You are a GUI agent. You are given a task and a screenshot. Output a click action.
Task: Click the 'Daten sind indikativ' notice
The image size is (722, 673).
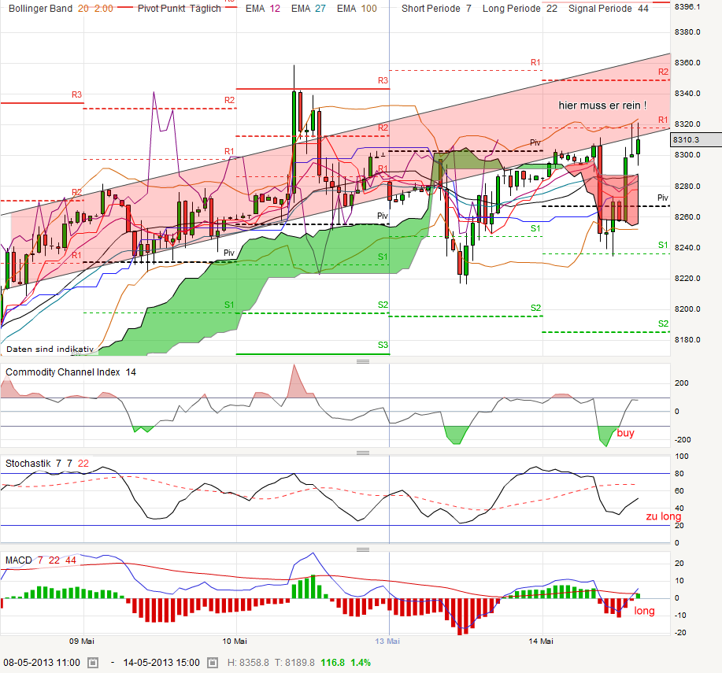pos(50,349)
